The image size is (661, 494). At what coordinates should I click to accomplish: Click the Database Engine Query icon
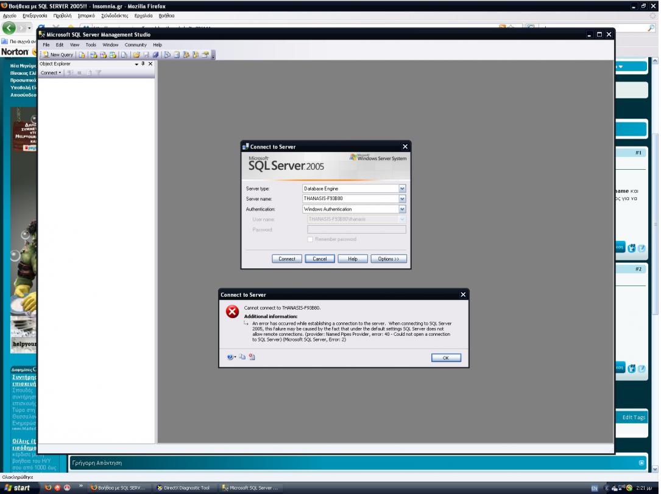pyautogui.click(x=82, y=55)
